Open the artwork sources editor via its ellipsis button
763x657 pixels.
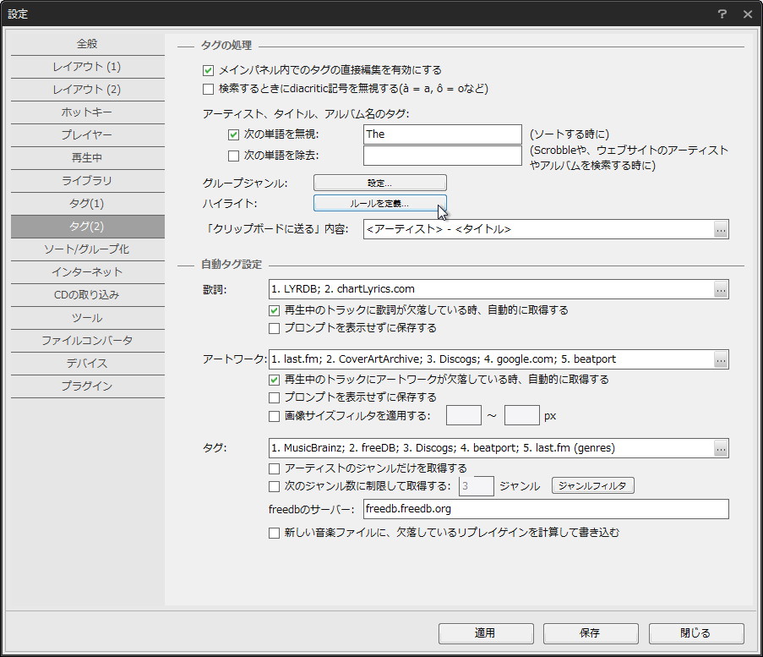720,359
